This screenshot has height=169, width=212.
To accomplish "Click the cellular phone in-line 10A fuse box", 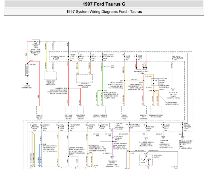I will pyautogui.click(x=155, y=82).
